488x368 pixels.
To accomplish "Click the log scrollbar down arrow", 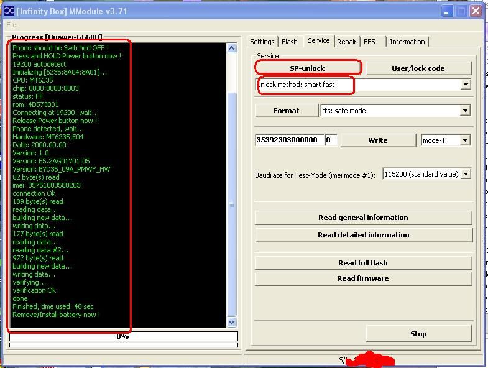I will (x=232, y=322).
